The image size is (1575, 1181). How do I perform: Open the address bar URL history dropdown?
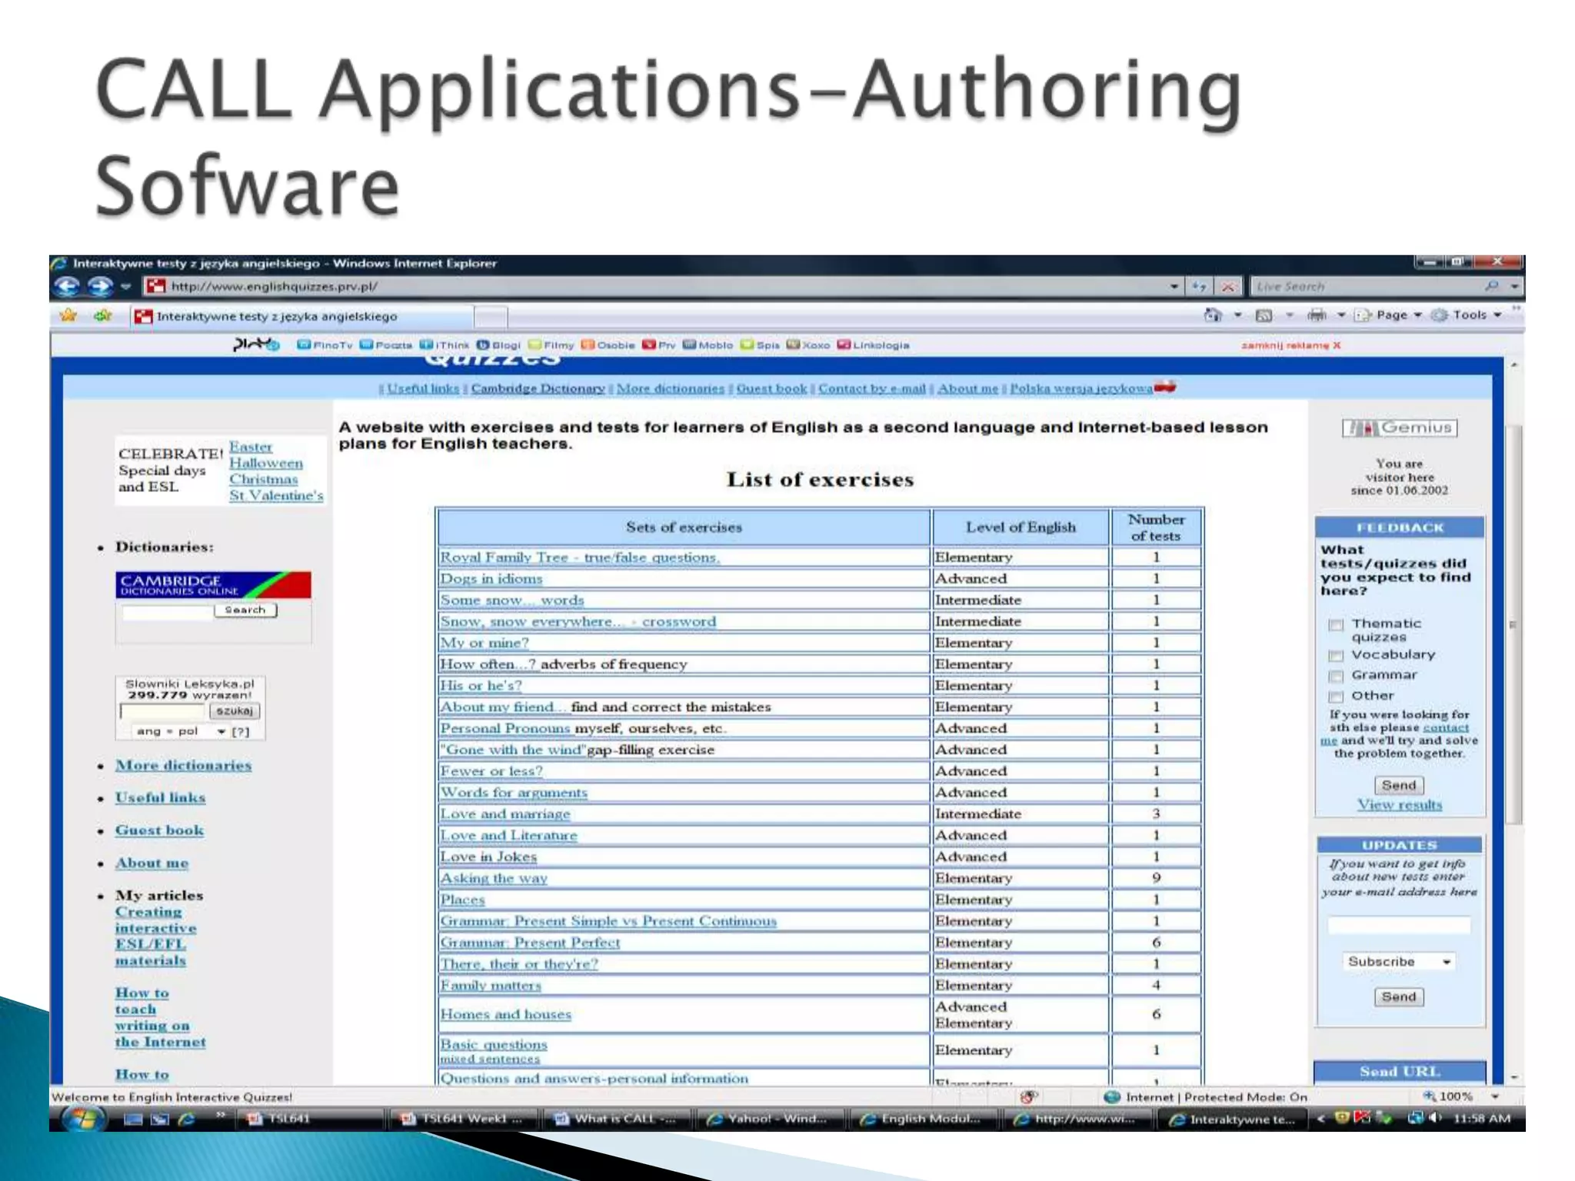point(1174,287)
